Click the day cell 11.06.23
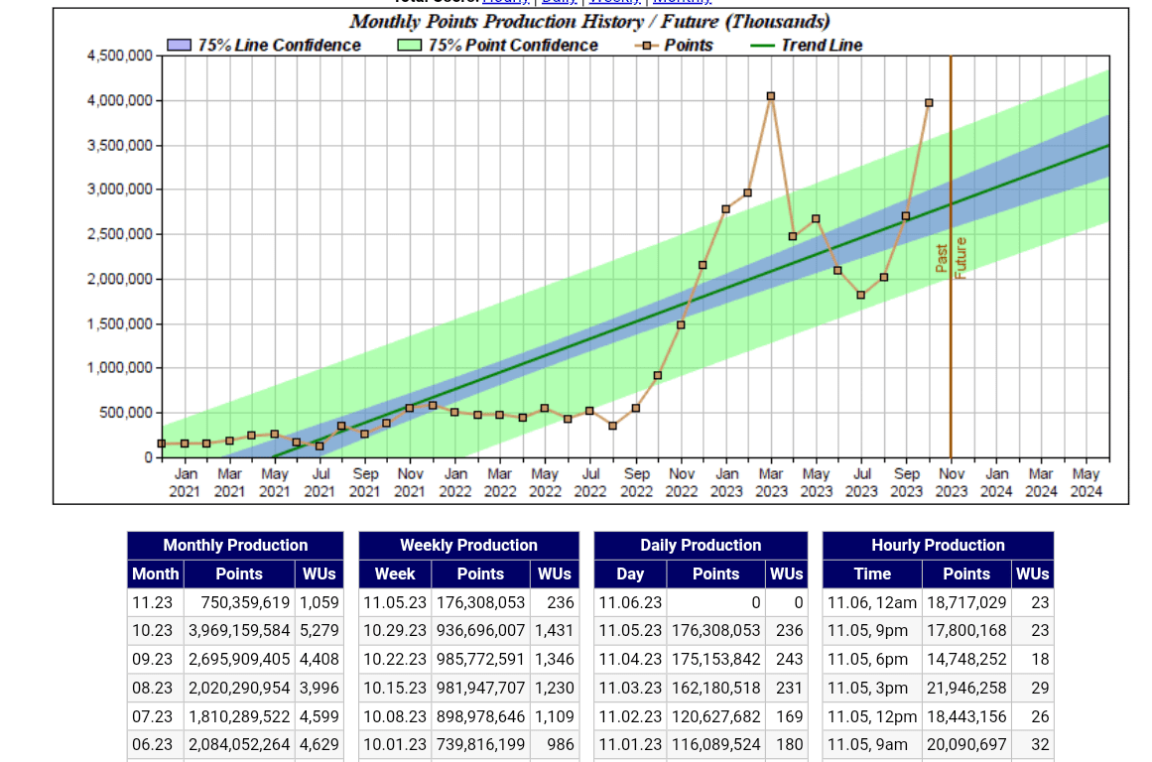The width and height of the screenshot is (1152, 762). (630, 602)
